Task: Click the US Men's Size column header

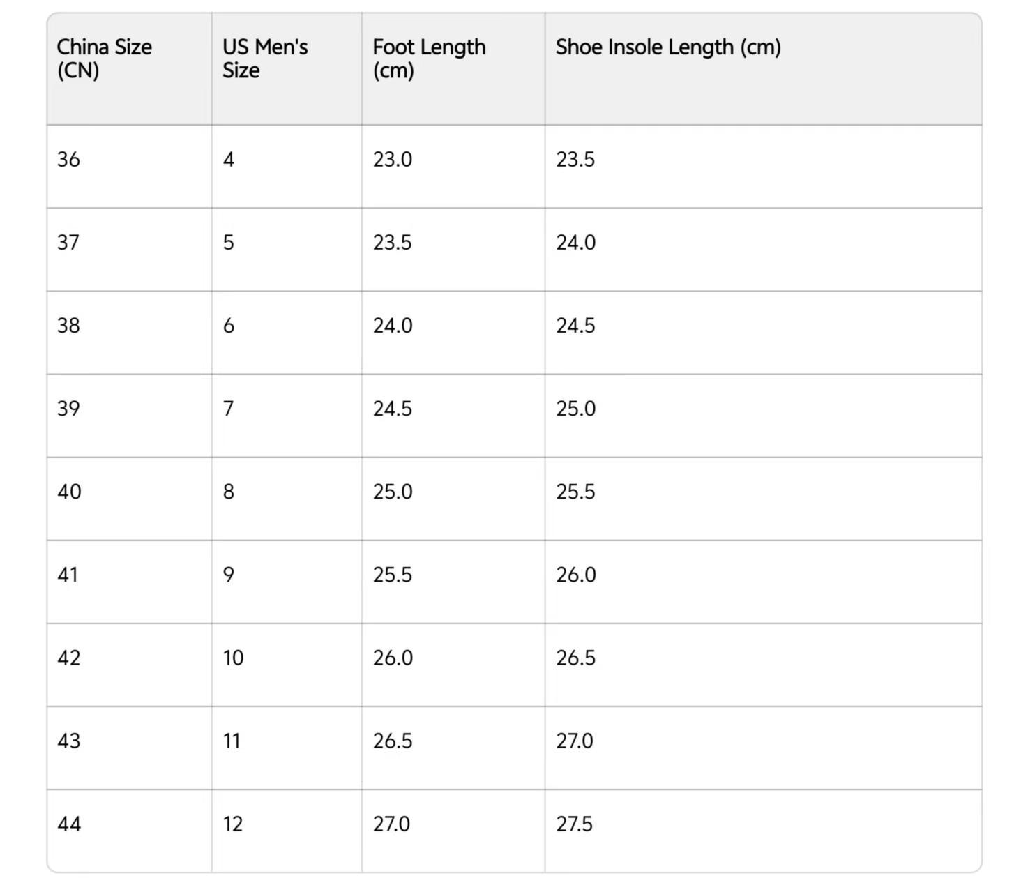Action: click(x=265, y=59)
